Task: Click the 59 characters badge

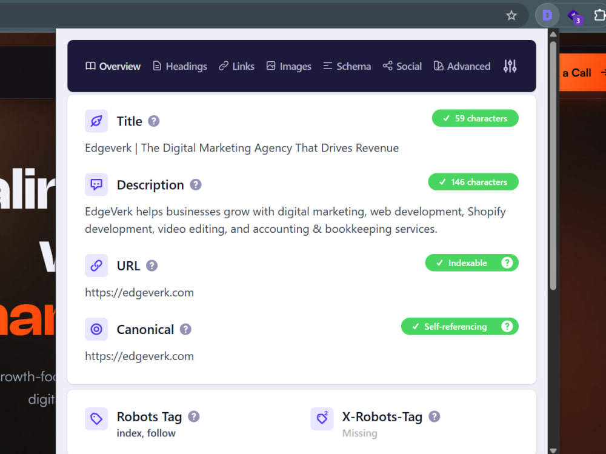Action: tap(475, 118)
